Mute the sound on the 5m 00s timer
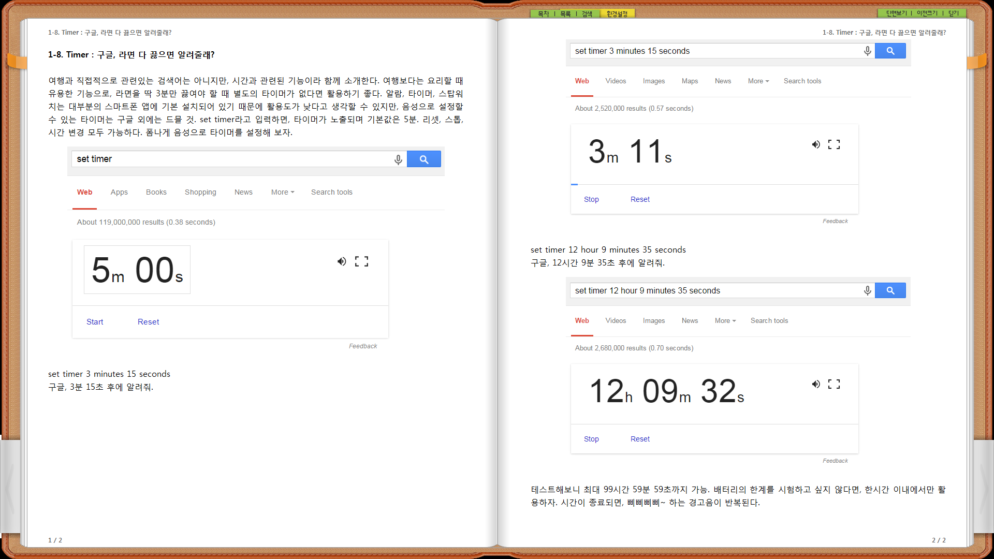 tap(342, 261)
